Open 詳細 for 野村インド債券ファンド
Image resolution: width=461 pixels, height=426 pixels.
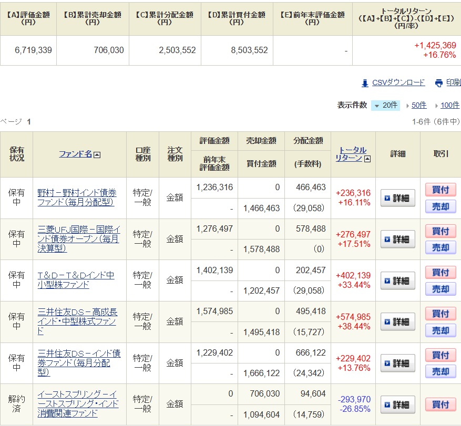pos(397,198)
